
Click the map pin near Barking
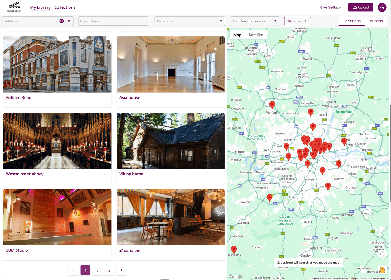click(x=344, y=142)
